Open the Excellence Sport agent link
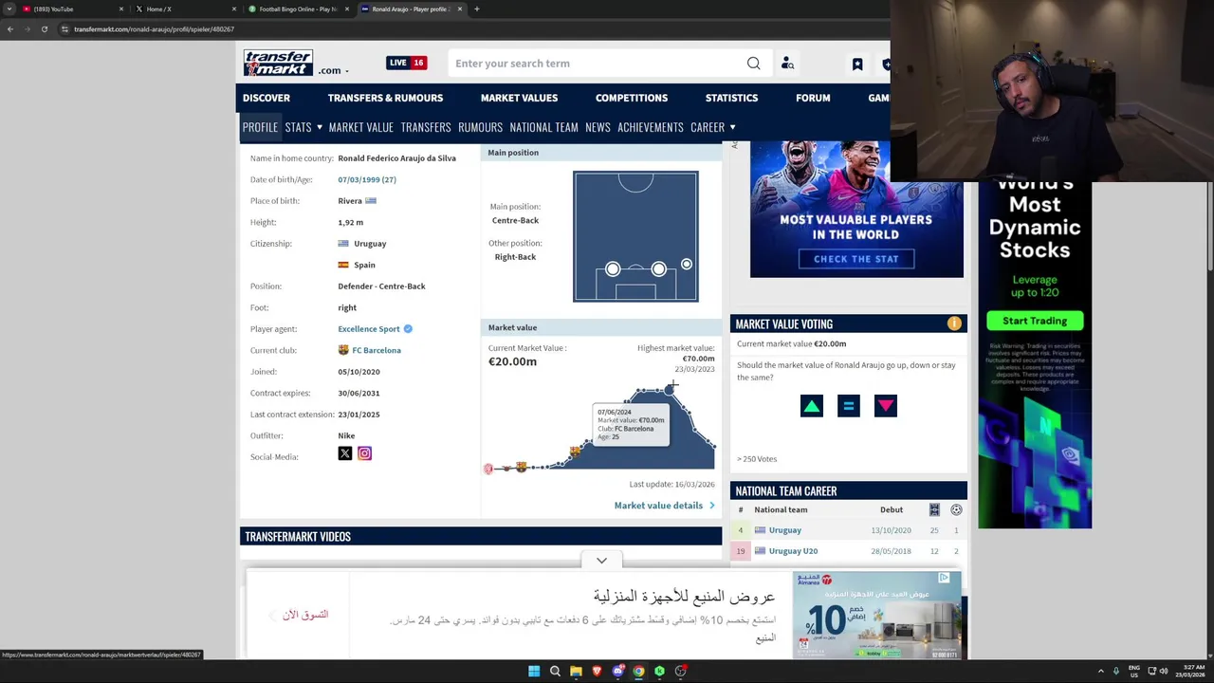1214x683 pixels. (x=369, y=329)
